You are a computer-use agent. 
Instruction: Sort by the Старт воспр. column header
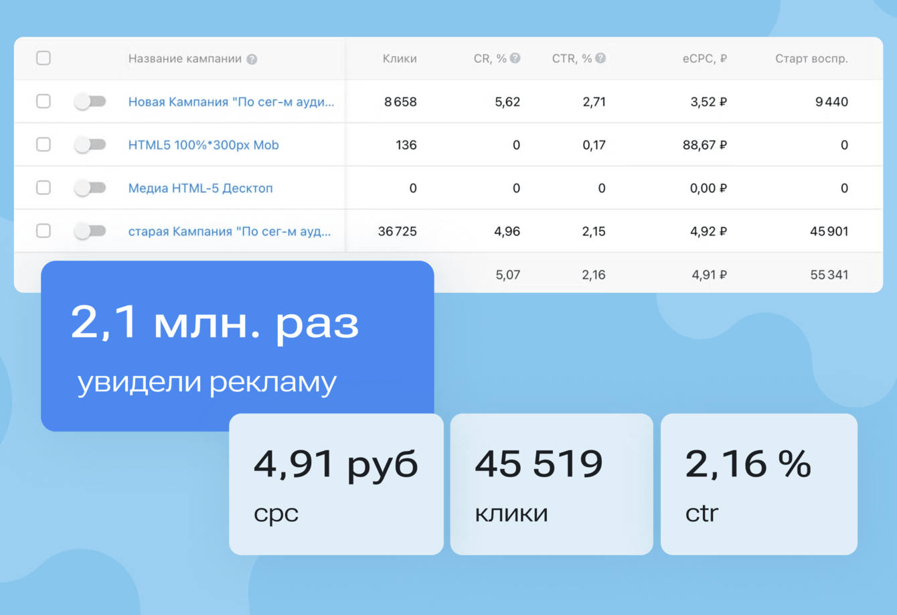click(x=811, y=59)
